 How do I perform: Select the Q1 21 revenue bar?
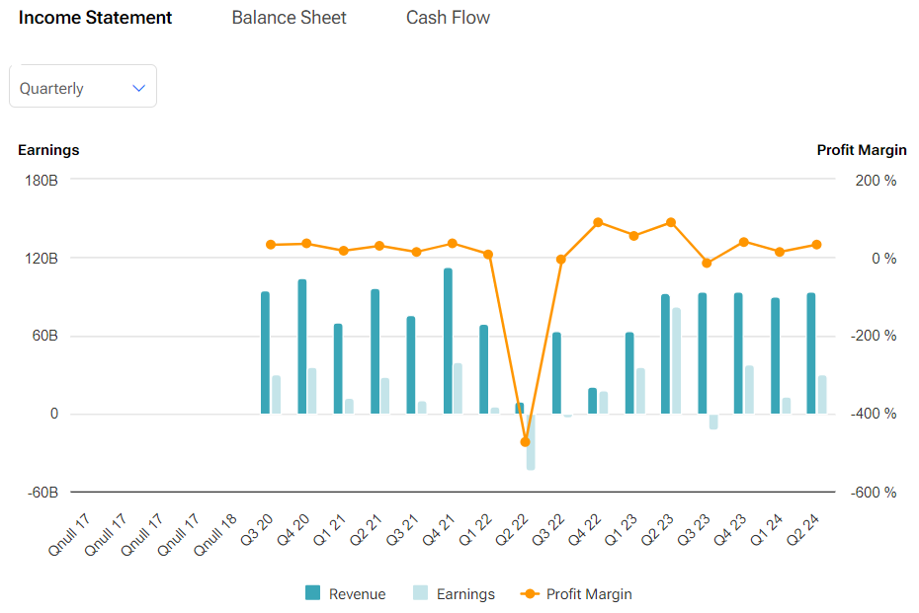(x=338, y=369)
